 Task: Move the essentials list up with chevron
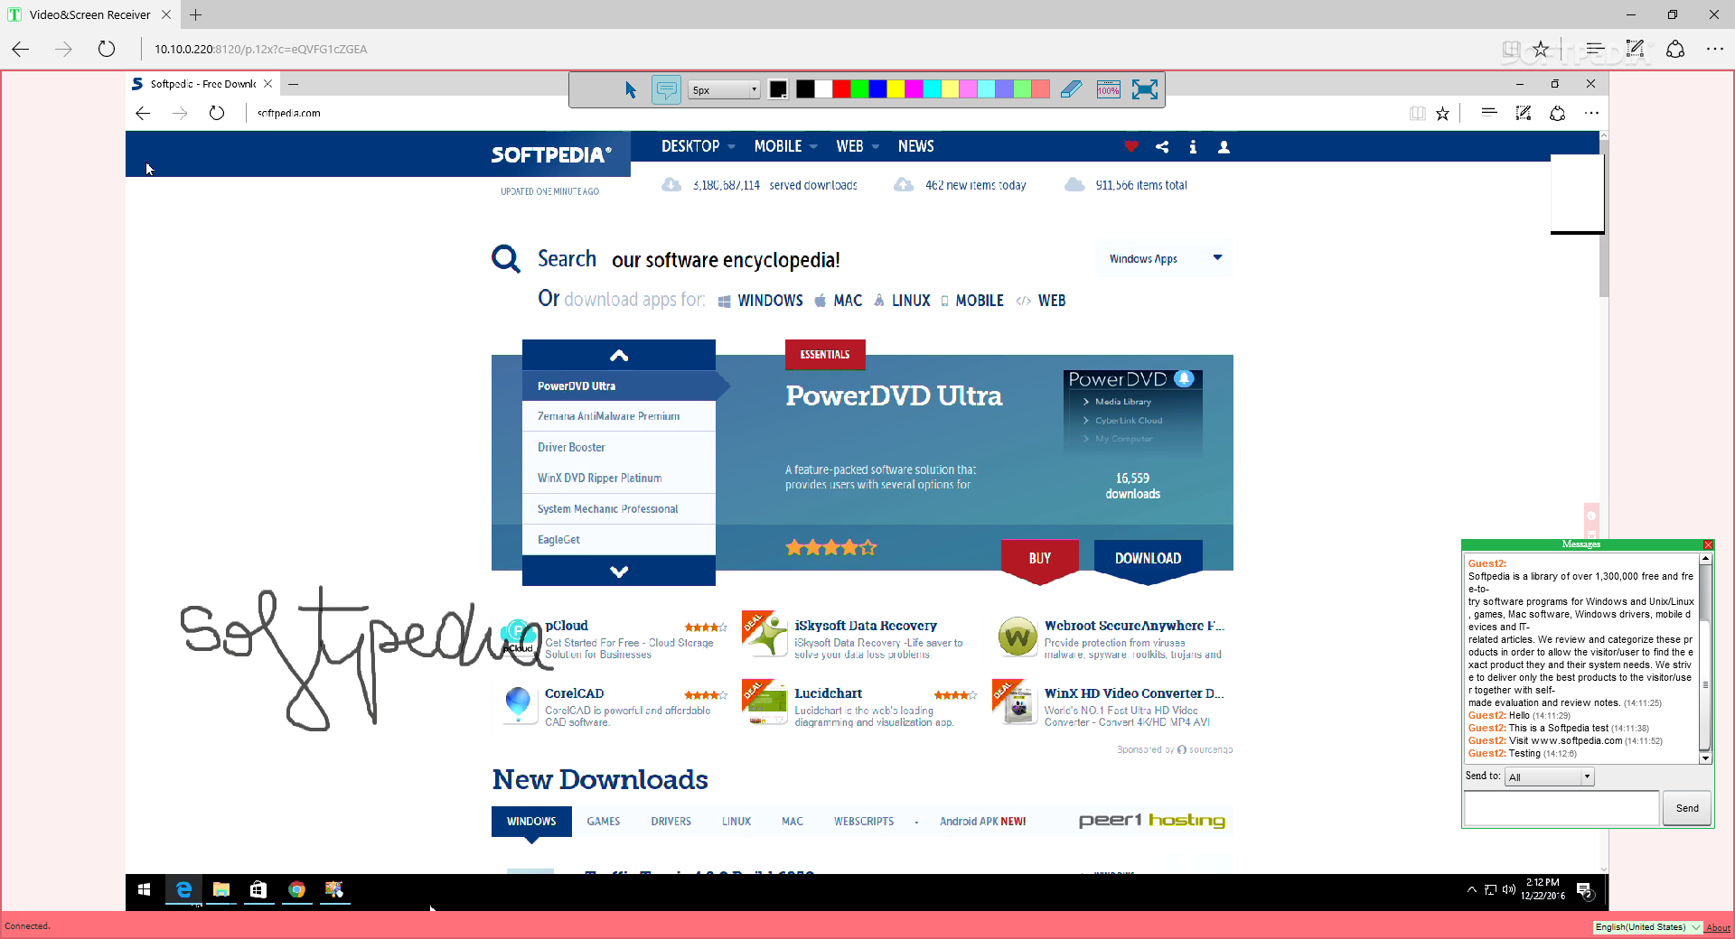619,355
